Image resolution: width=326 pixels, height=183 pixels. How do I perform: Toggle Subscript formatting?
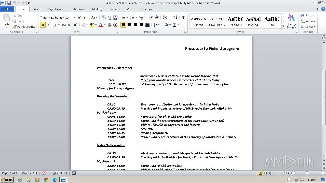[70, 25]
